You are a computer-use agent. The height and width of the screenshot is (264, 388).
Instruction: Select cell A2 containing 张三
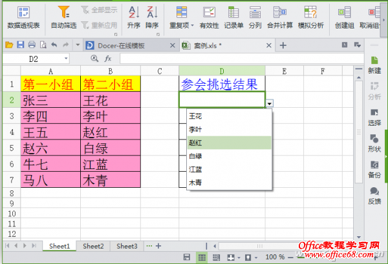50,100
